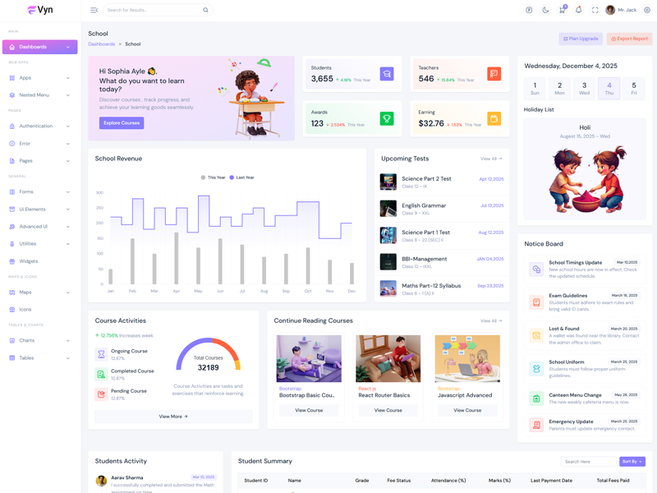The height and width of the screenshot is (493, 657).
Task: Open the notifications bell
Action: [x=578, y=10]
